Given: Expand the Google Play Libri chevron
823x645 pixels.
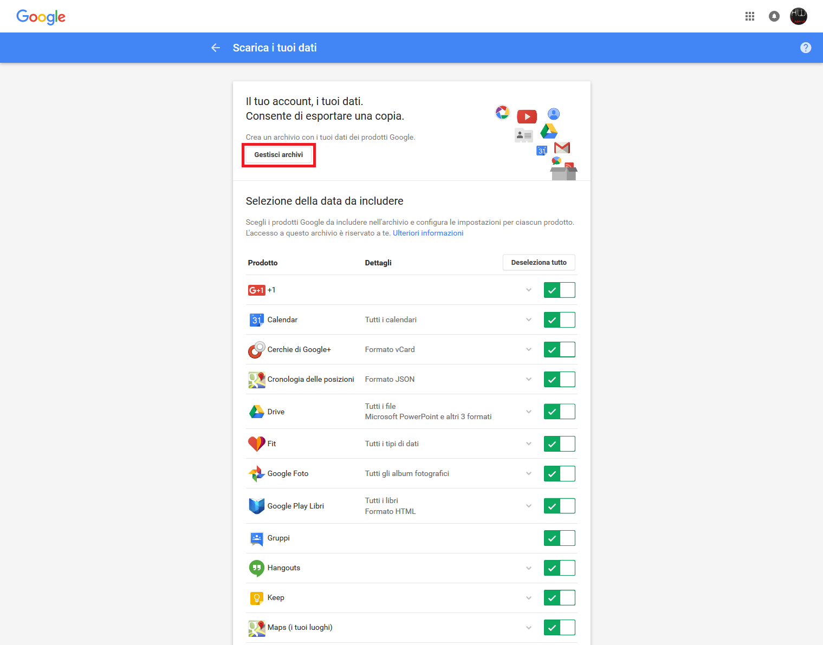Looking at the screenshot, I should click(529, 506).
